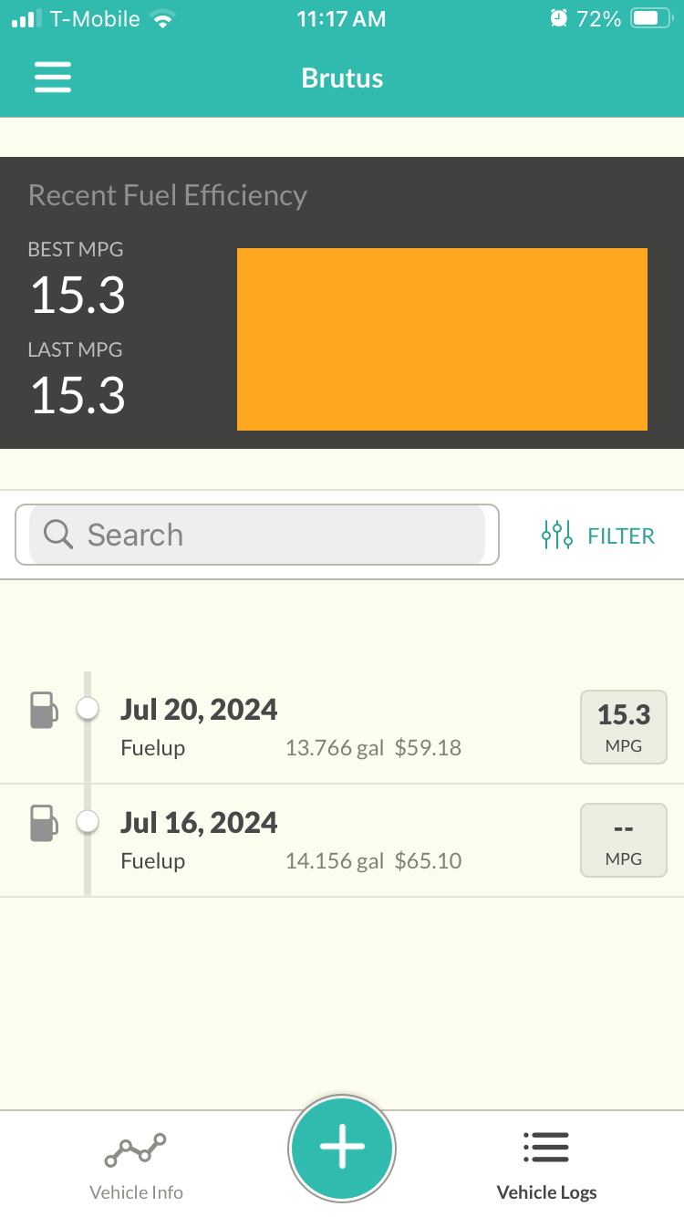Select the Jul 16 timeline circle marker
This screenshot has width=684, height=1217.
click(88, 821)
